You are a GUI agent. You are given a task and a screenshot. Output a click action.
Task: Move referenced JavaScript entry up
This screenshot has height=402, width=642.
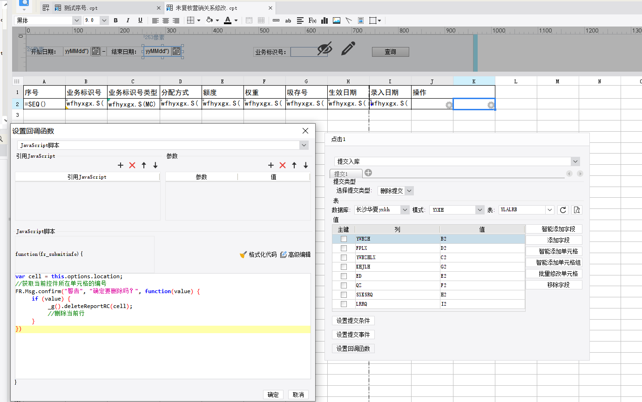[x=144, y=165]
